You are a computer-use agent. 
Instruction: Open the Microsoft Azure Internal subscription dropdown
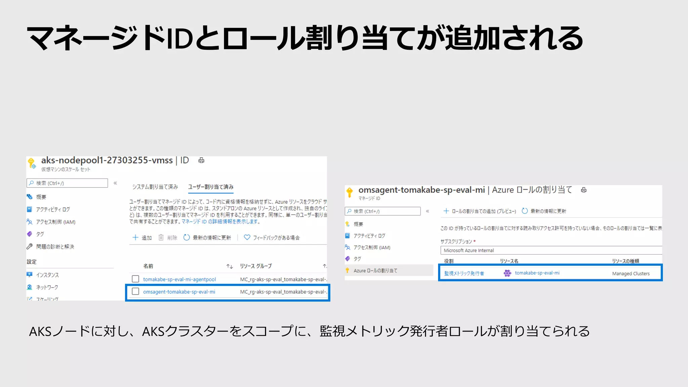coord(551,250)
